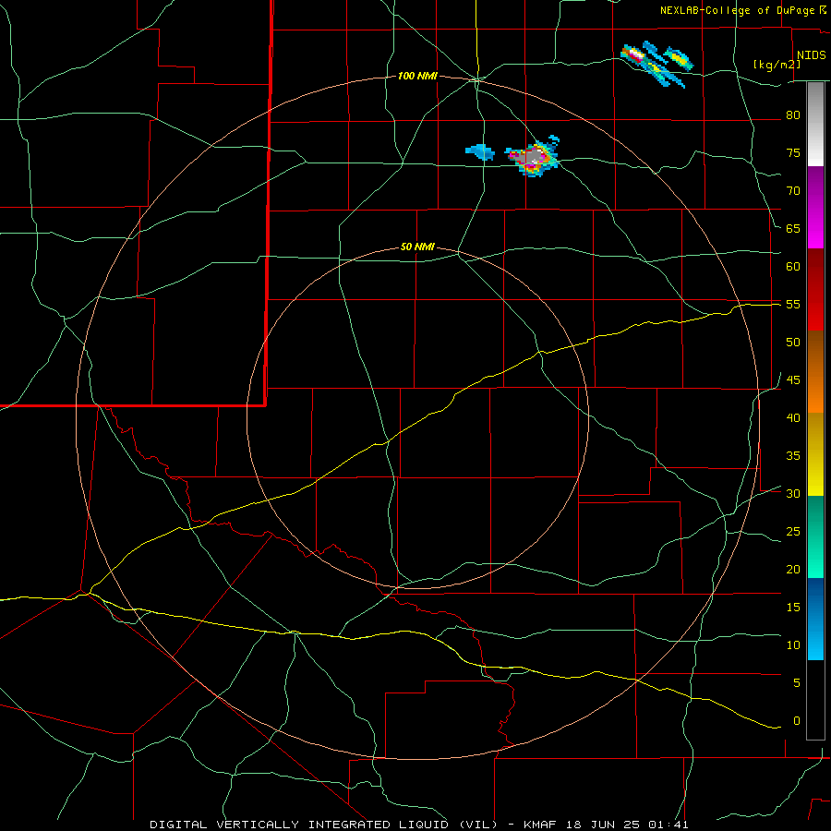Screen dimensions: 831x831
Task: Select the brown-orange segment of the color bar
Action: tap(815, 371)
